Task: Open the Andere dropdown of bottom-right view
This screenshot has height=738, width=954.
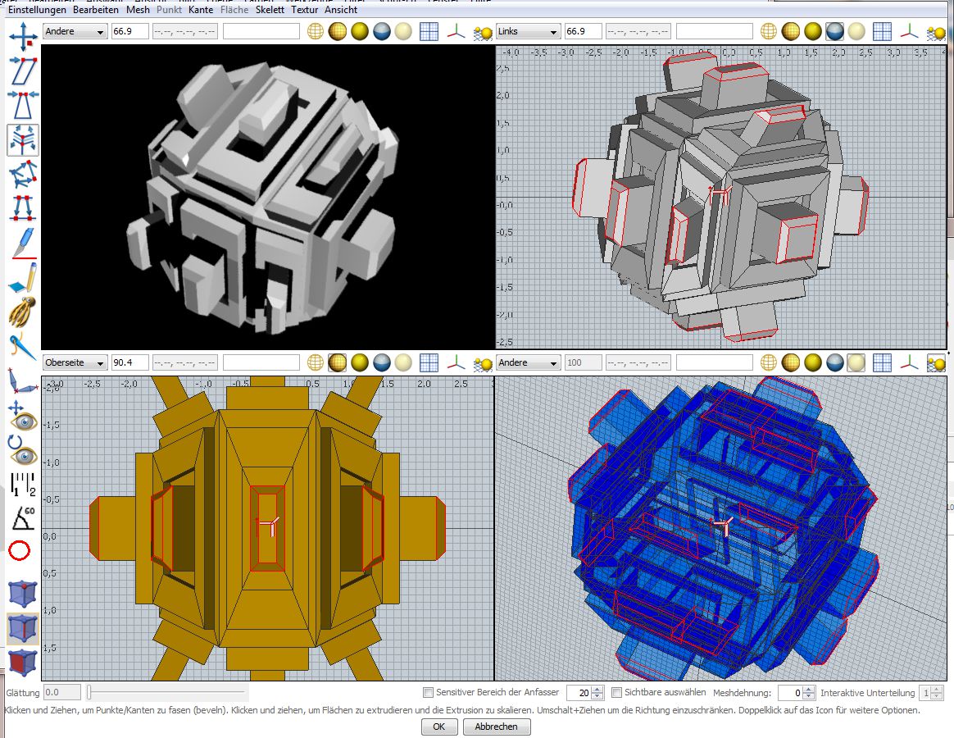Action: 528,362
